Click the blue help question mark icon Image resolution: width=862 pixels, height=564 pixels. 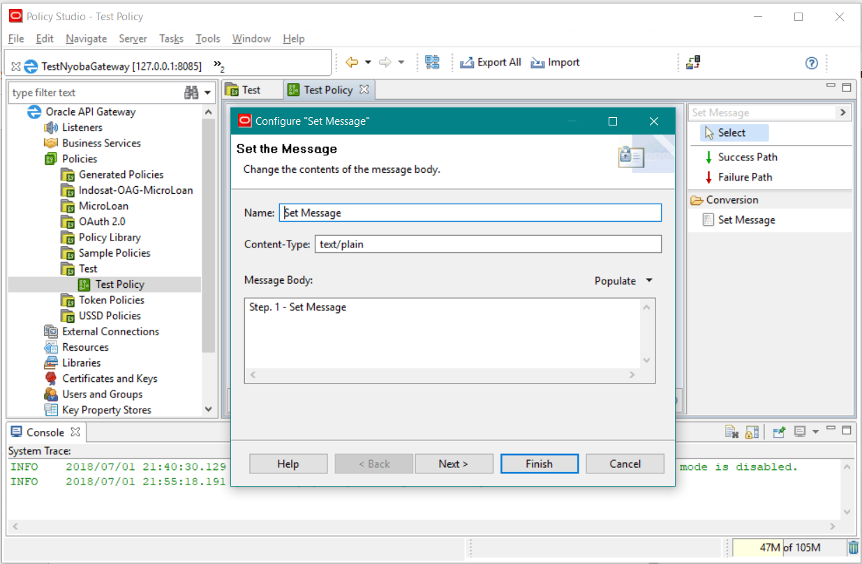pos(811,63)
